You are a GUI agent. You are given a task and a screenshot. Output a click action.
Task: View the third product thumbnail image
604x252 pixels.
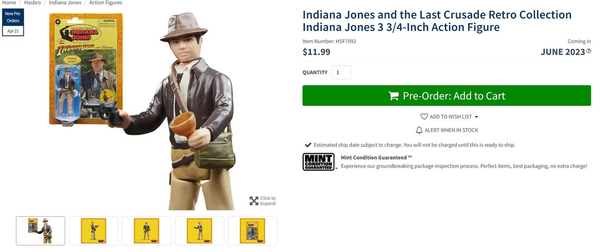(146, 231)
